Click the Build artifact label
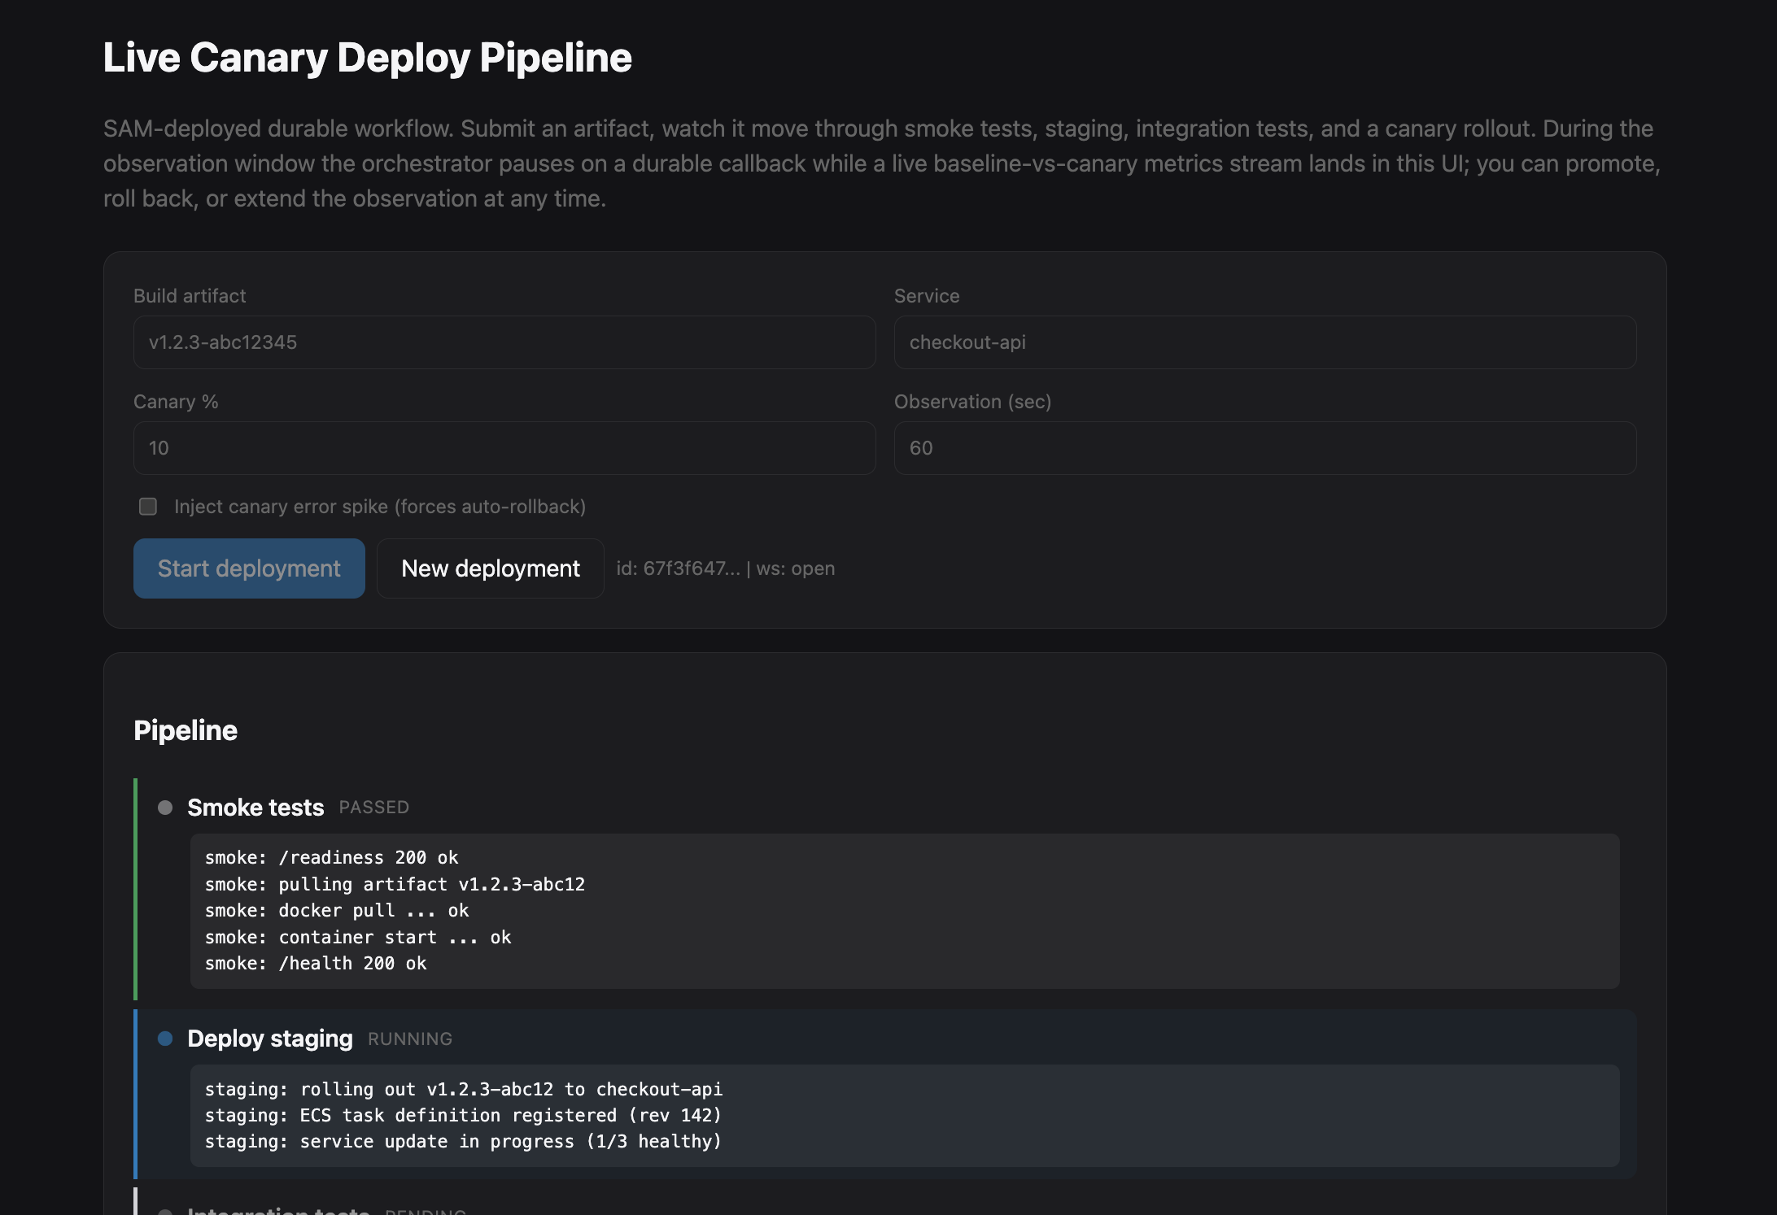This screenshot has width=1777, height=1215. pyautogui.click(x=190, y=296)
